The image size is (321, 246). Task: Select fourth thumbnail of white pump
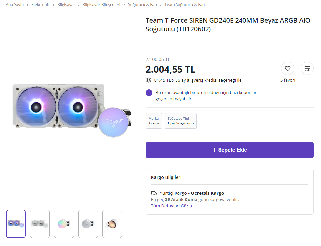pyautogui.click(x=88, y=224)
